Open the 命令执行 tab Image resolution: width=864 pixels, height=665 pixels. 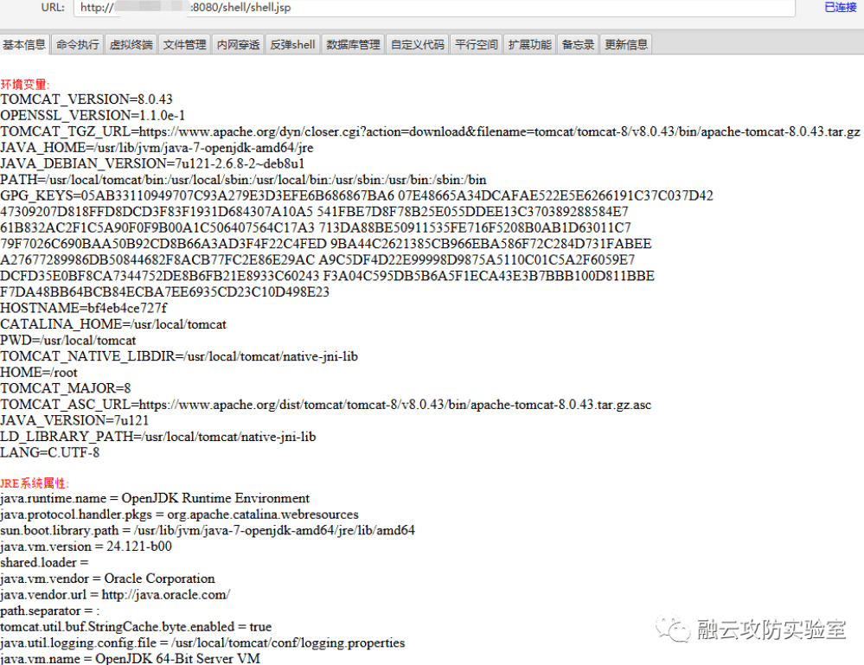[78, 44]
